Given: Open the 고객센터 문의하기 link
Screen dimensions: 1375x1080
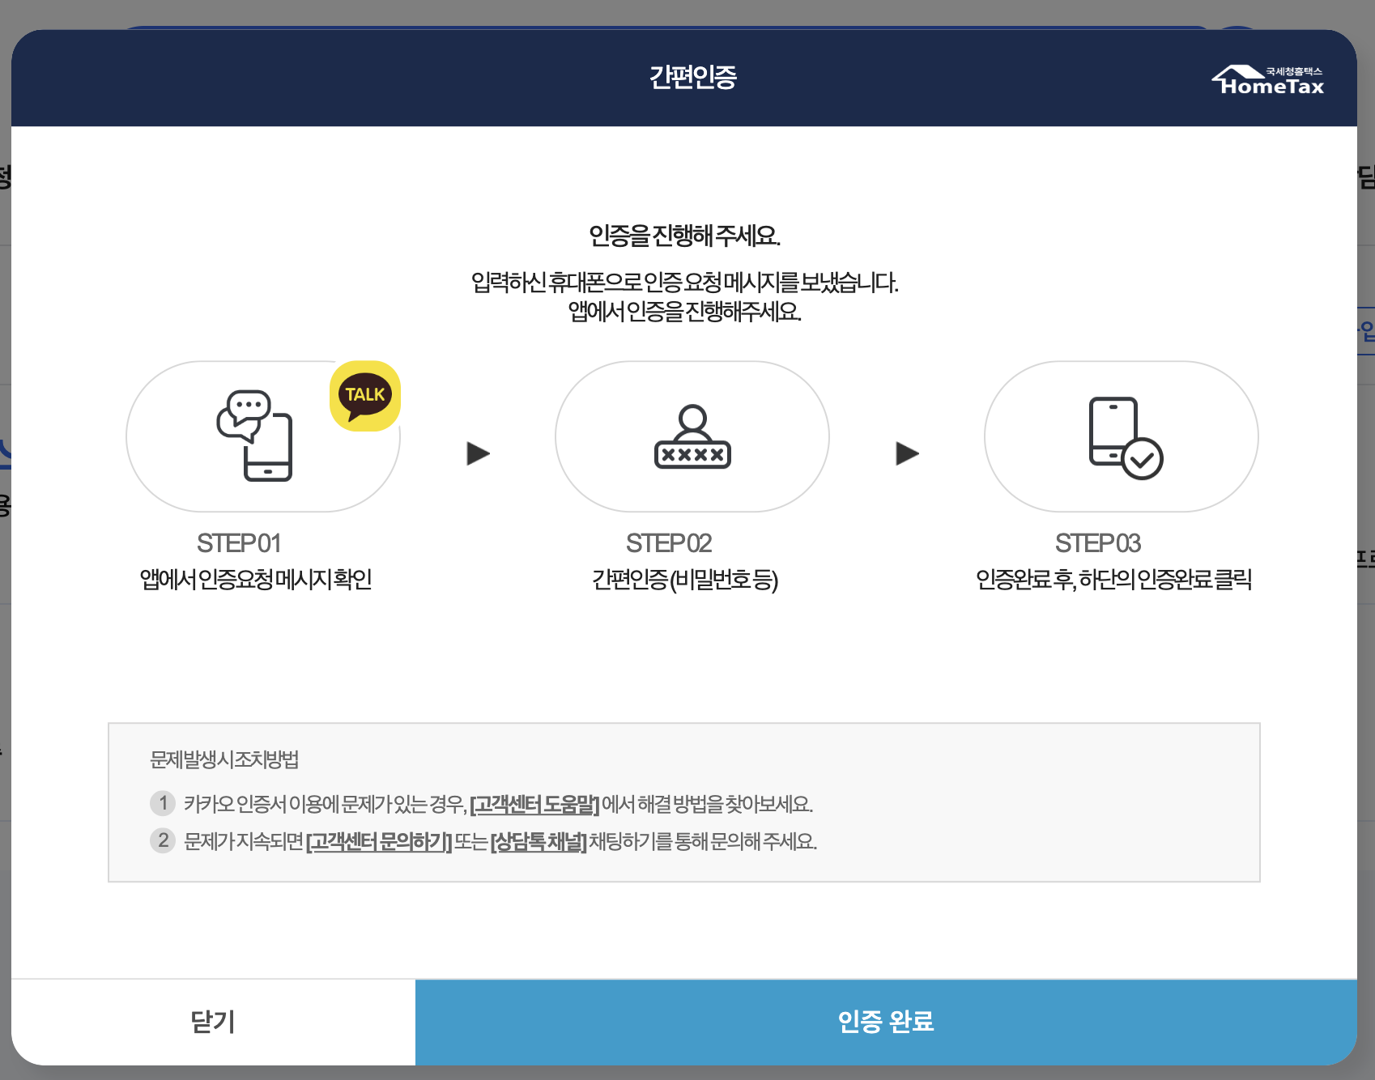Looking at the screenshot, I should pos(380,842).
